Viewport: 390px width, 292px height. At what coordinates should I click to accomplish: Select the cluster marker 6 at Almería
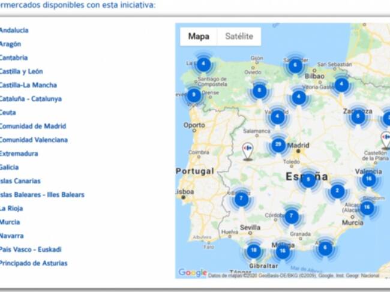tap(325, 248)
